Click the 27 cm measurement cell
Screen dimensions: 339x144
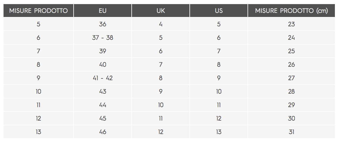click(291, 78)
